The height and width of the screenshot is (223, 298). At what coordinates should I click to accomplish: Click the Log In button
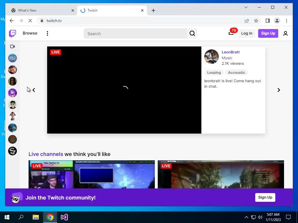pos(247,33)
